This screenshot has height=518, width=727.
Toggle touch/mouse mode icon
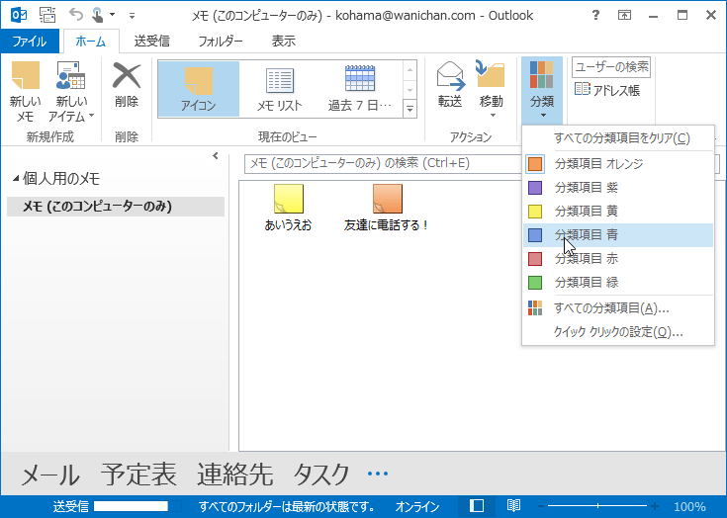(x=97, y=15)
